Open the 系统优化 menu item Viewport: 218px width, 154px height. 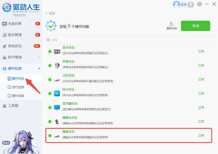pyautogui.click(x=21, y=46)
